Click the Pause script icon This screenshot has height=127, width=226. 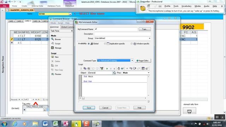[x=111, y=68]
